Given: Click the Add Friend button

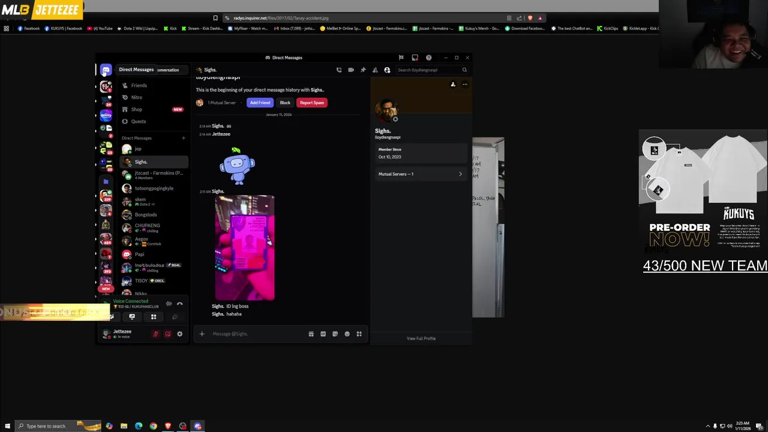Looking at the screenshot, I should pos(260,103).
